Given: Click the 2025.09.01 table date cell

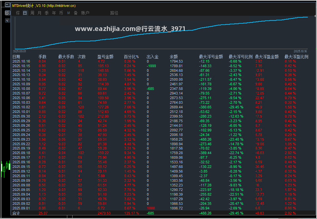Looking at the screenshot, I should (21, 208).
